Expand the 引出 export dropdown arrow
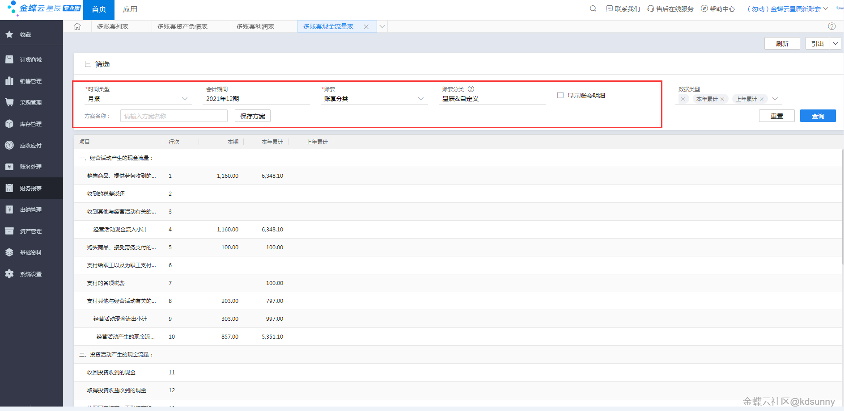This screenshot has height=411, width=844. (x=836, y=43)
